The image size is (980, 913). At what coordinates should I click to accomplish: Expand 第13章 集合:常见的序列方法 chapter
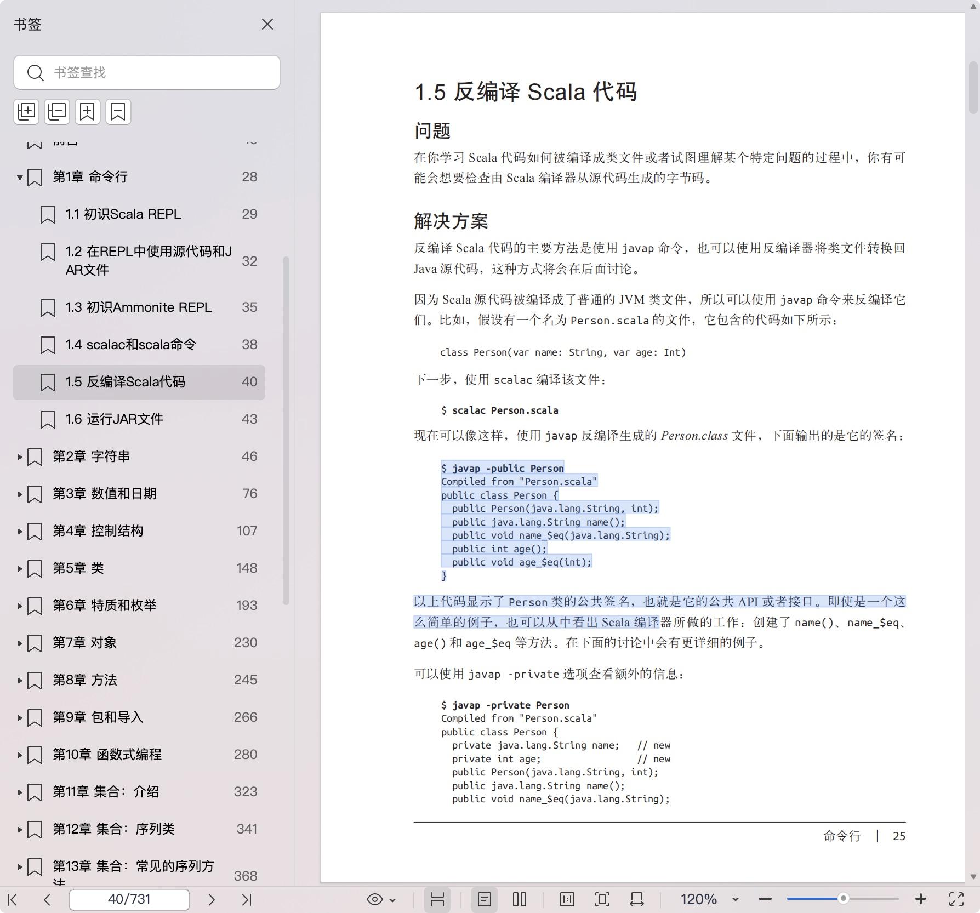20,866
